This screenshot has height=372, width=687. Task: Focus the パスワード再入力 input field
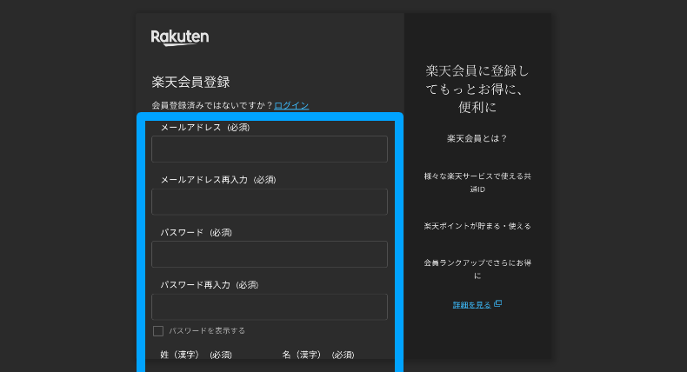click(x=270, y=307)
